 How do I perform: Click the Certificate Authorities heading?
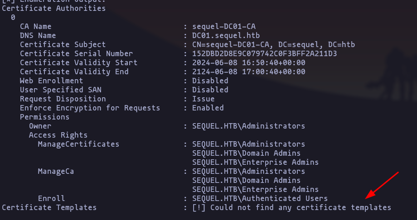click(54, 8)
